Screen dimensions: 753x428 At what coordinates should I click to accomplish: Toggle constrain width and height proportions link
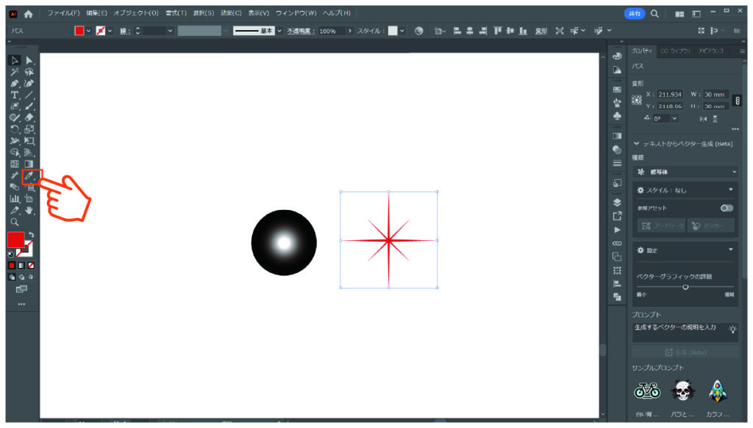(x=738, y=100)
